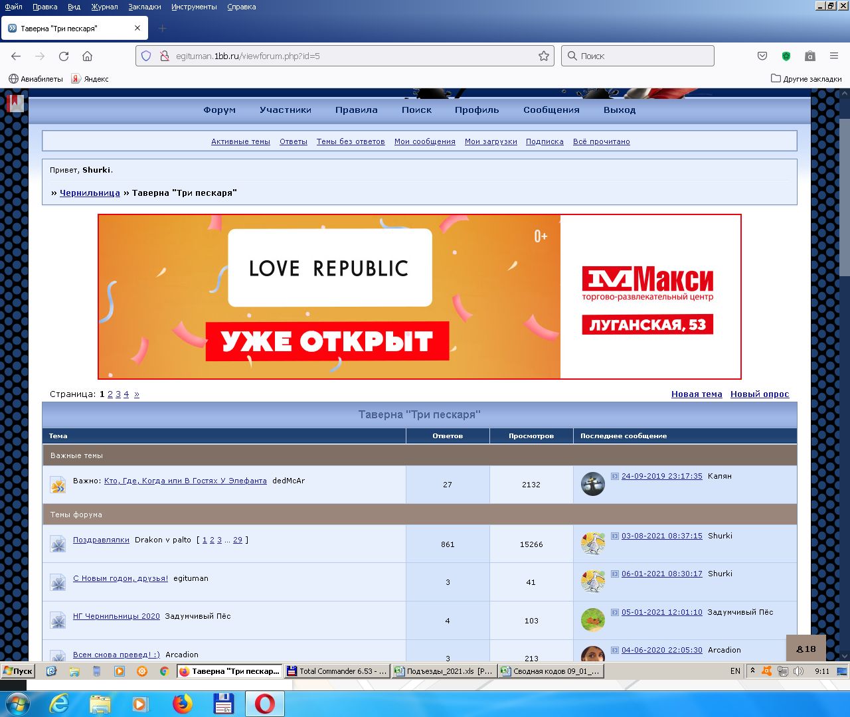Click the EN language indicator in tray

point(735,671)
